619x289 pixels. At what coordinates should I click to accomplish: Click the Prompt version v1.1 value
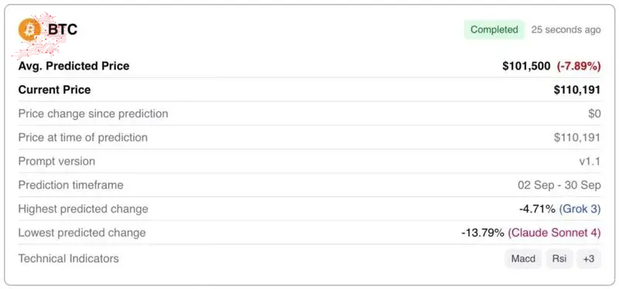tap(590, 161)
